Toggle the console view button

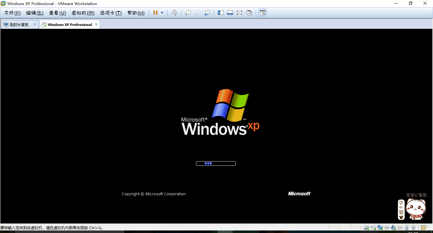point(263,13)
